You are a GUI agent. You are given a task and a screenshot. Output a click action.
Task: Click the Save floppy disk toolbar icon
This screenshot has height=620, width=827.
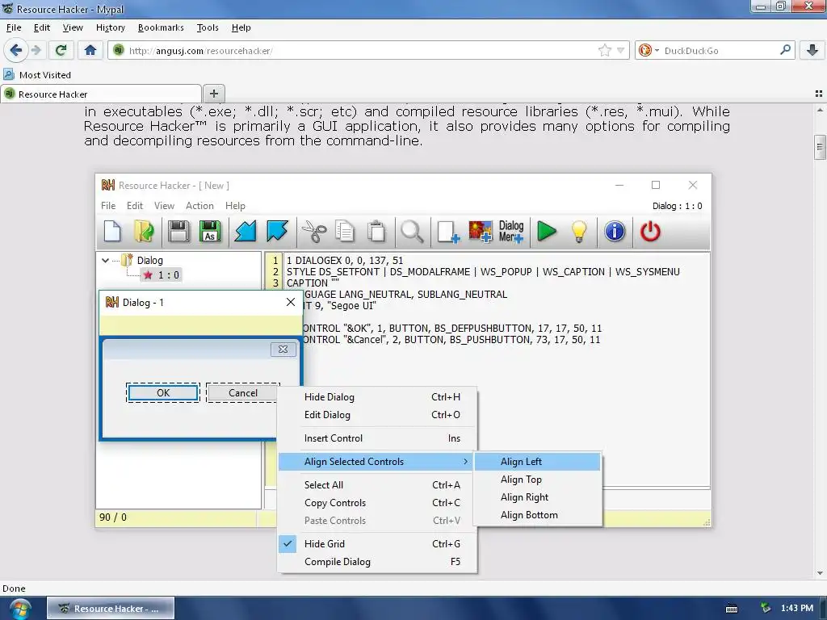tap(178, 232)
